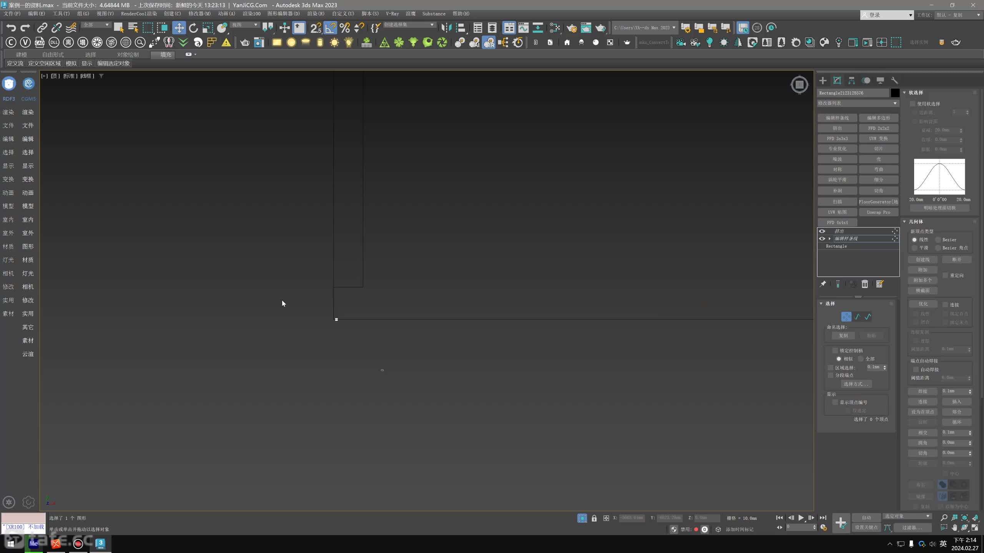The width and height of the screenshot is (984, 553).
Task: Select the 平滑 vertex type radio
Action: 914,248
